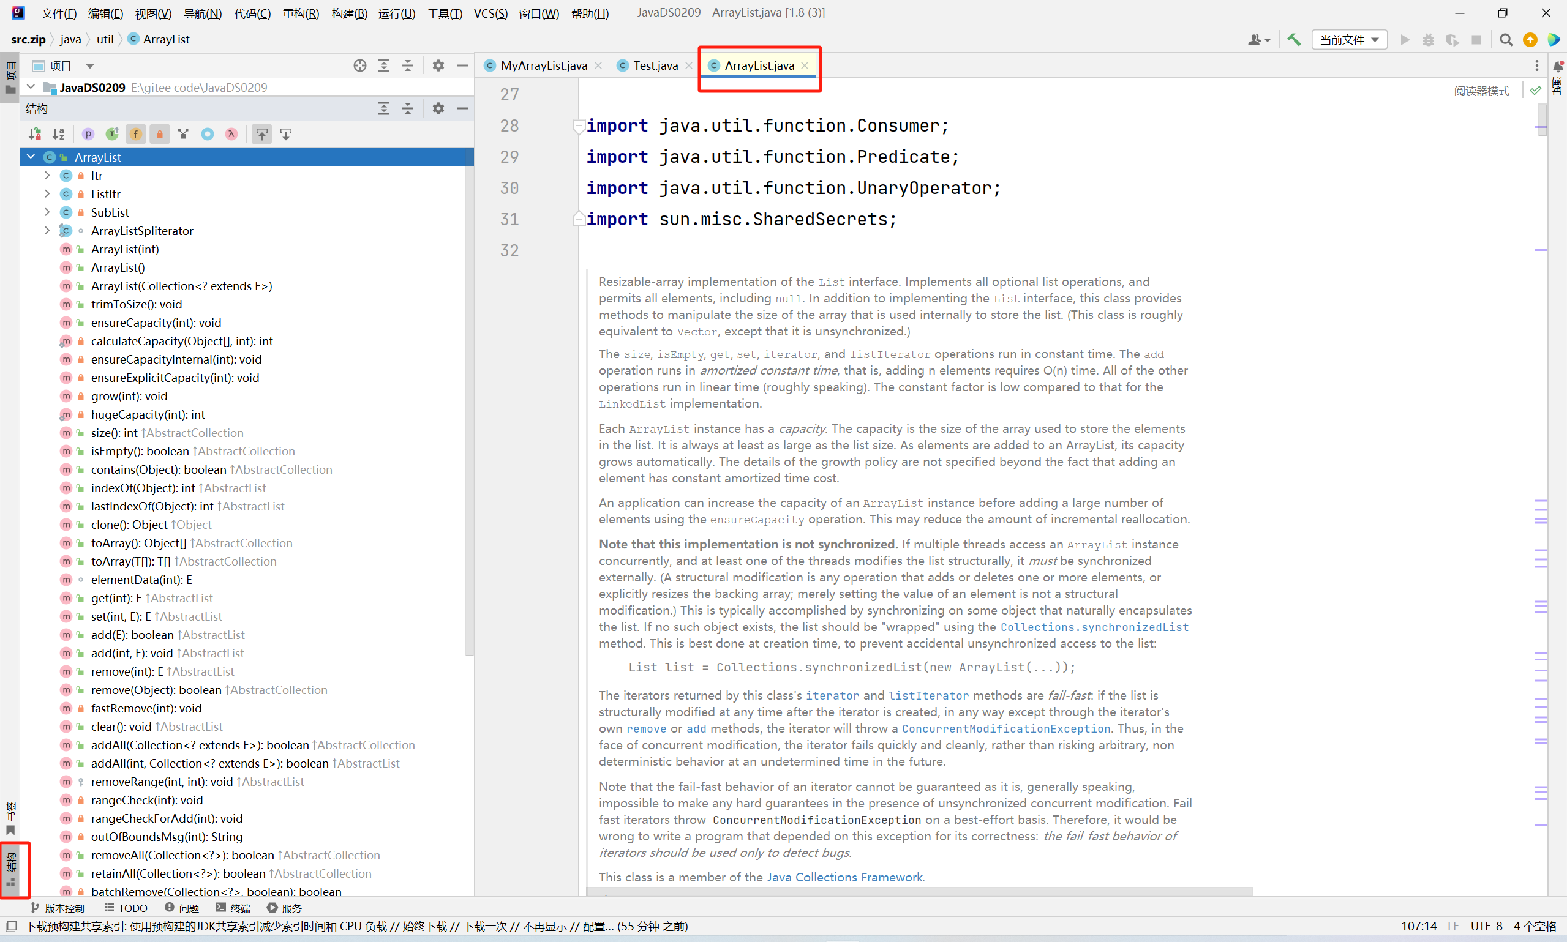1567x942 pixels.
Task: Open Structure panel gear options
Action: pyautogui.click(x=438, y=108)
